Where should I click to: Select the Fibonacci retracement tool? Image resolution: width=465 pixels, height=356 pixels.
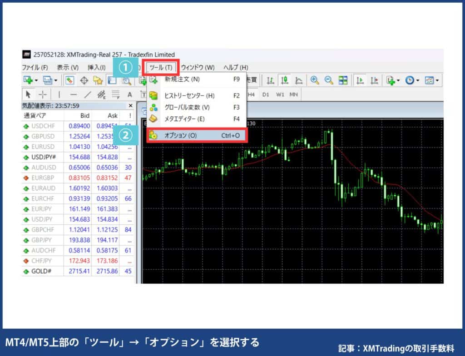coord(115,94)
